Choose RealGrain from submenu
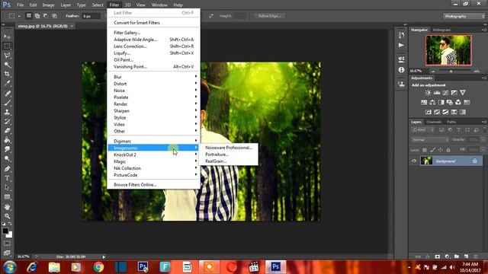Image resolution: width=488 pixels, height=274 pixels. [x=229, y=161]
